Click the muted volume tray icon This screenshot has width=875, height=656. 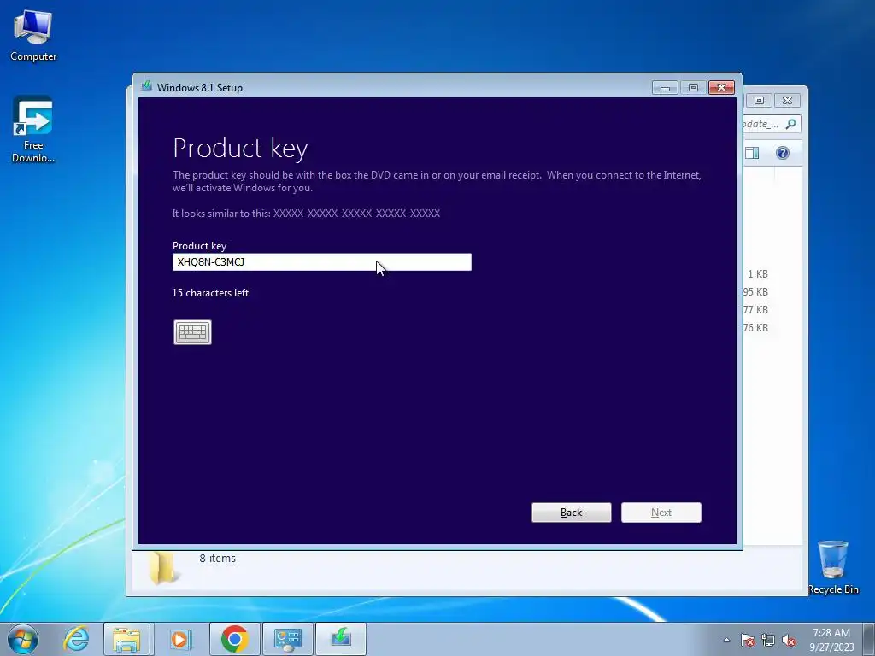click(x=789, y=640)
